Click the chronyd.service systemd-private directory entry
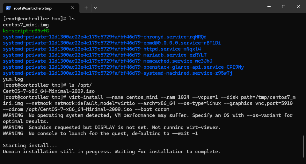This screenshot has width=306, height=164. click(105, 37)
